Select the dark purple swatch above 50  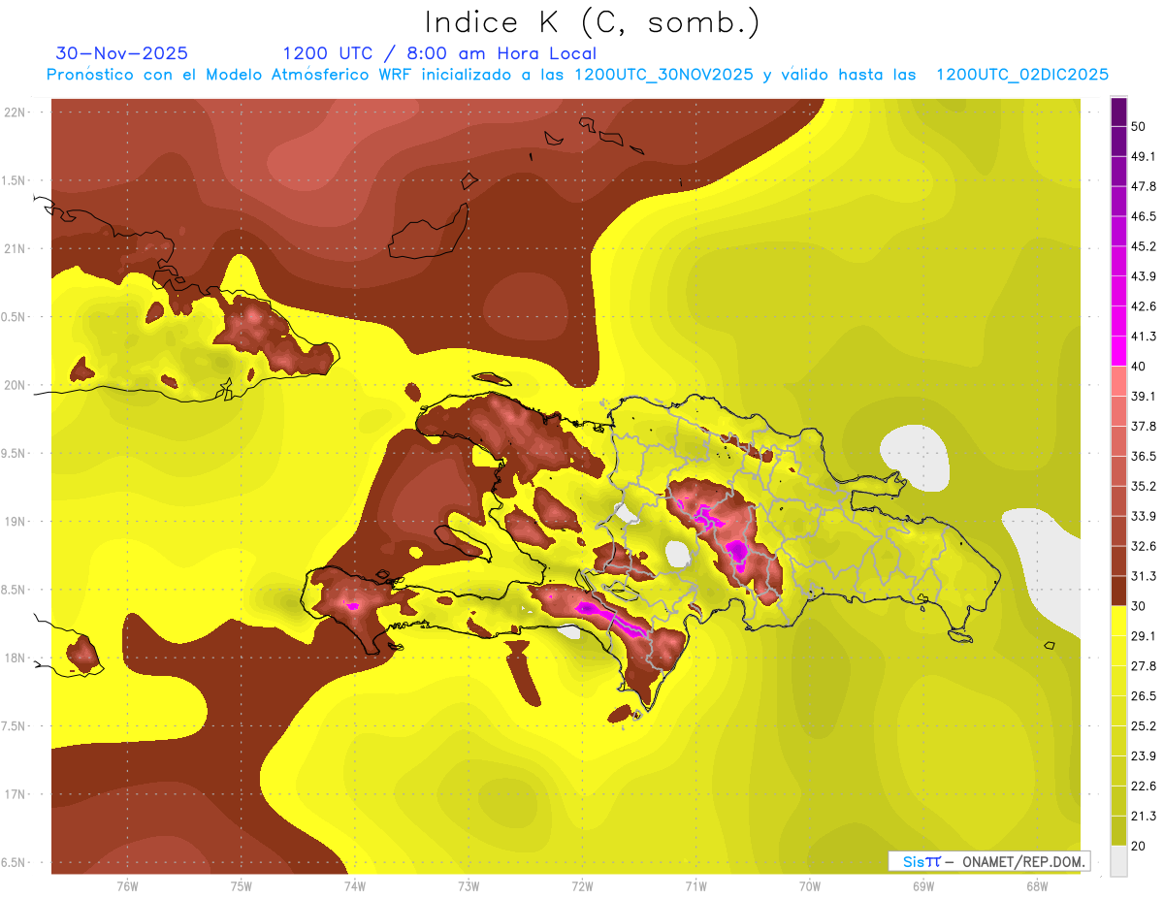(1119, 112)
